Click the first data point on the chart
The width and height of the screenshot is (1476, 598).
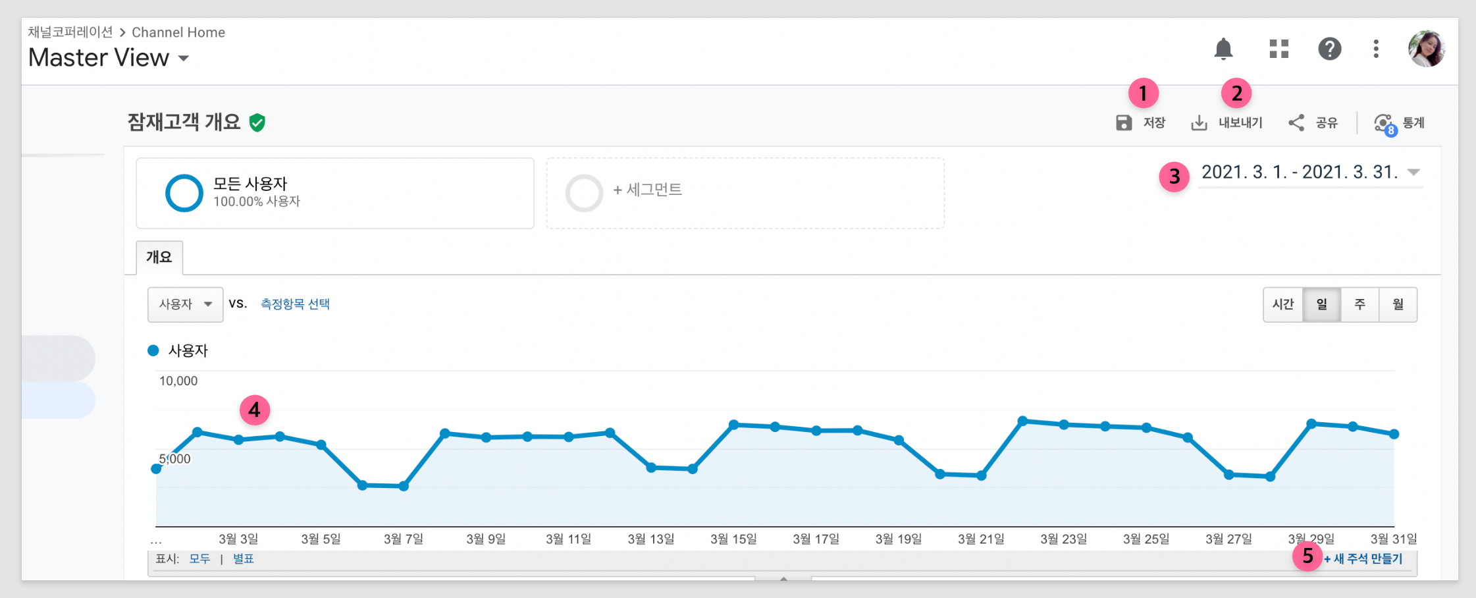(156, 469)
